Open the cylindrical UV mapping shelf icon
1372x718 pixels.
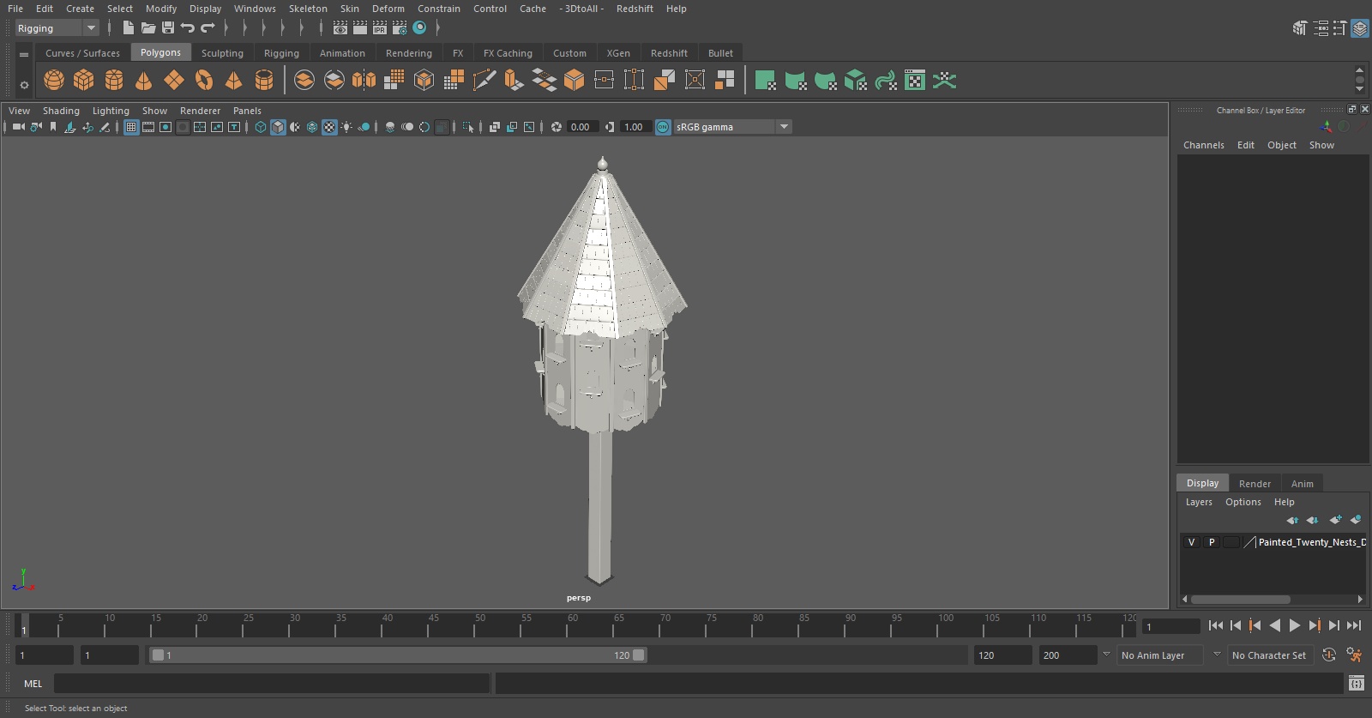coord(796,81)
